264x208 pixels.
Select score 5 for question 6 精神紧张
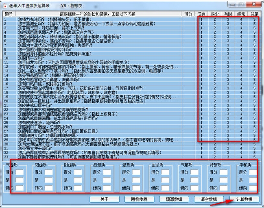pyautogui.click(x=254, y=41)
